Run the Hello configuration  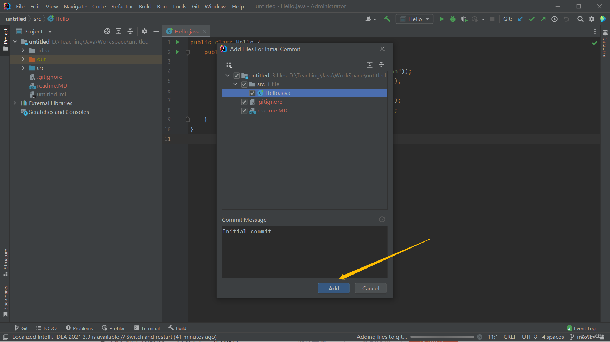(441, 19)
